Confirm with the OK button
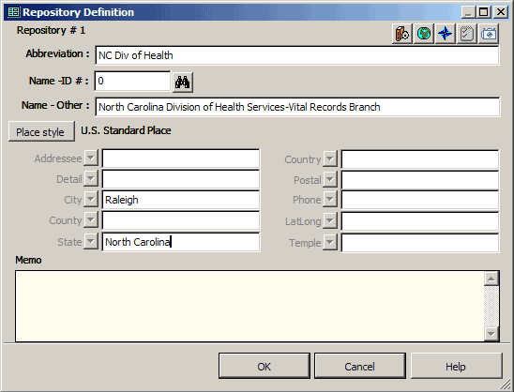514x392 pixels. (265, 366)
